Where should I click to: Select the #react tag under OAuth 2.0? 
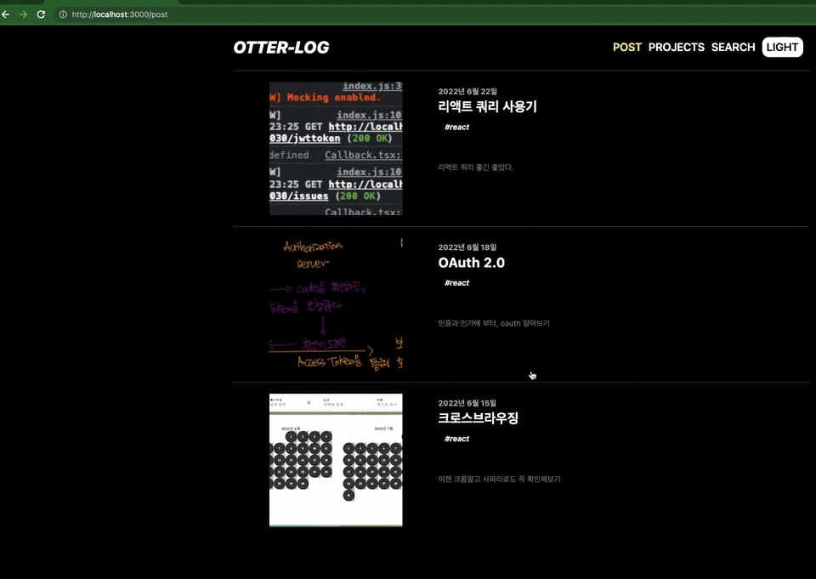pyautogui.click(x=456, y=283)
